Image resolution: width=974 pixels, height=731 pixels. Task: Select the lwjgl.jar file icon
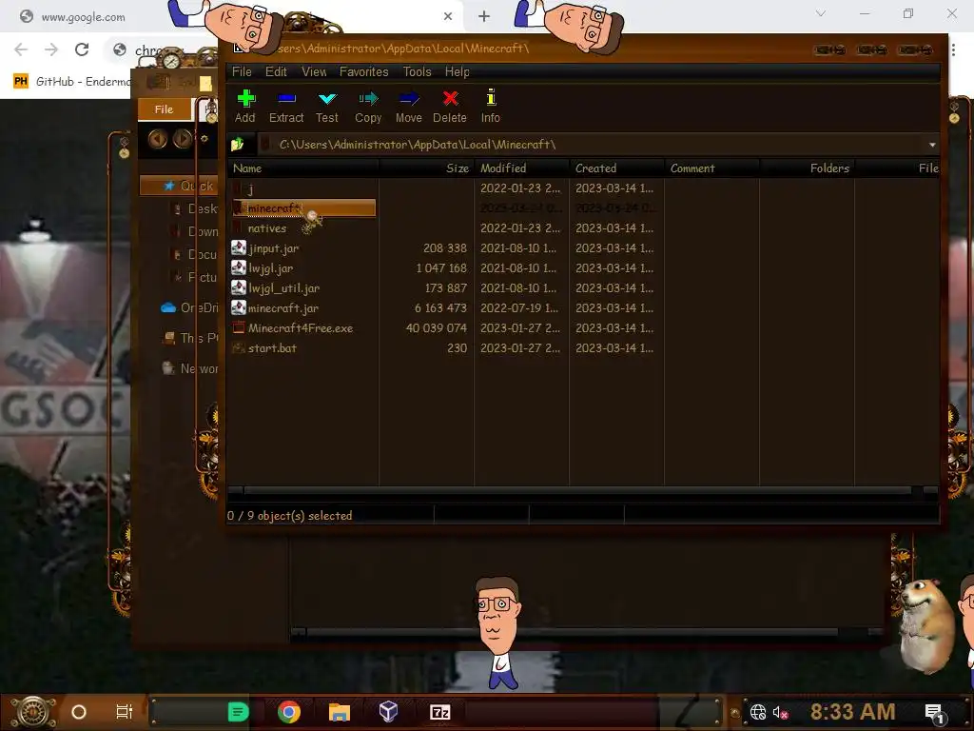239,267
